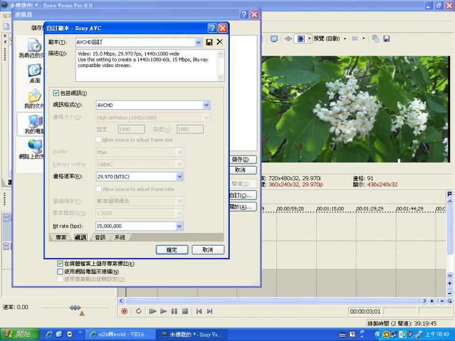The width and height of the screenshot is (455, 341).
Task: Uncheck 在媒體檔案上儲存專案標記
Action: 60,264
